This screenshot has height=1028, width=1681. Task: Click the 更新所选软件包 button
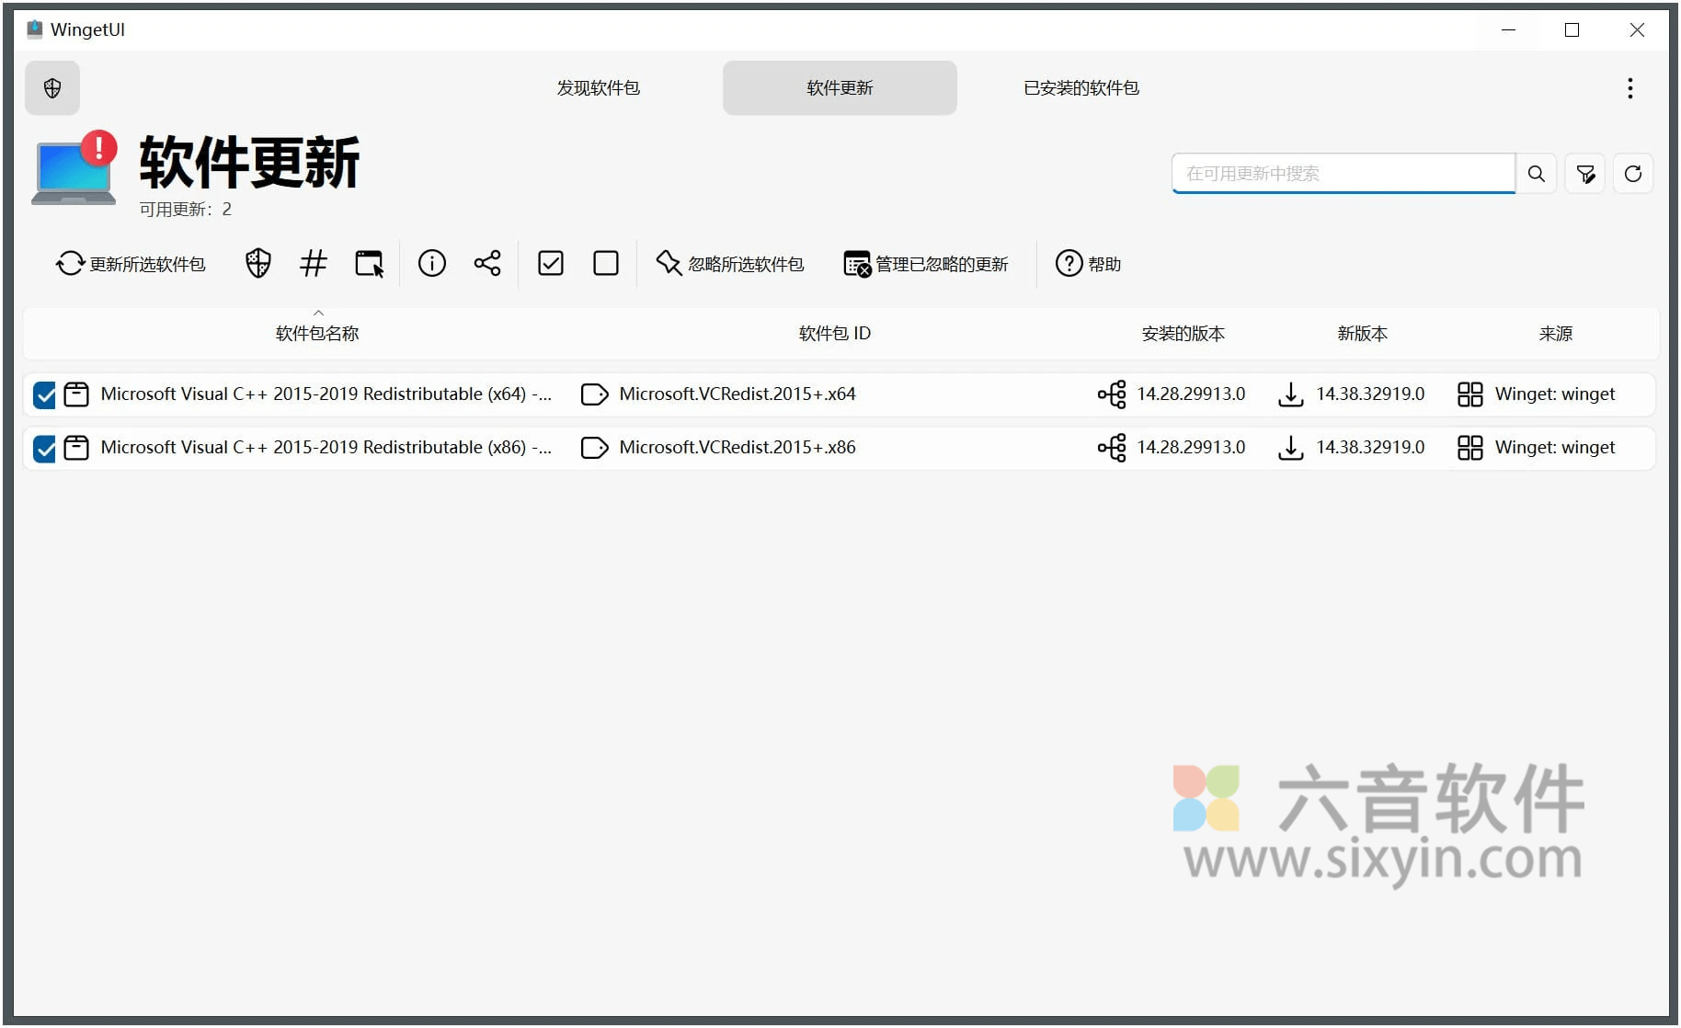[130, 264]
